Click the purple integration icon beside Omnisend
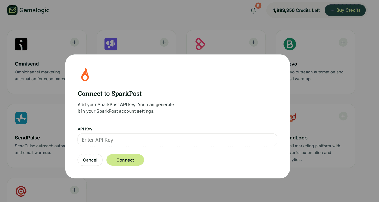Screen dimensions: 379x202 pyautogui.click(x=111, y=44)
